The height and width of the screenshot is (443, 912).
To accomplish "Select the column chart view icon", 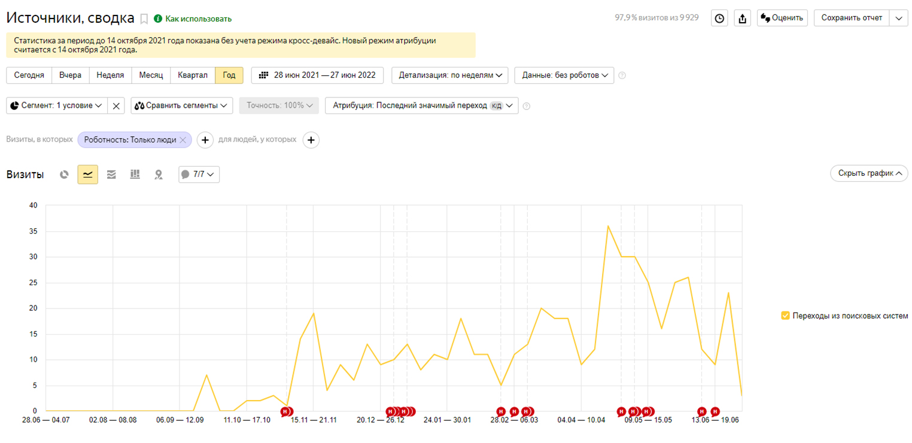I will [x=135, y=175].
